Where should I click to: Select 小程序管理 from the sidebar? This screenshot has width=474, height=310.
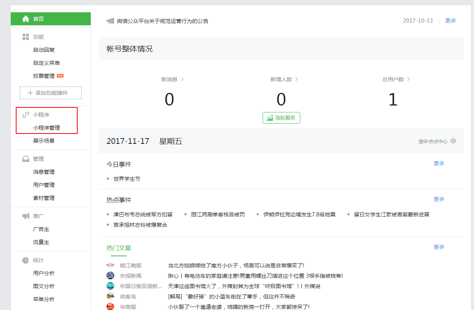point(47,128)
